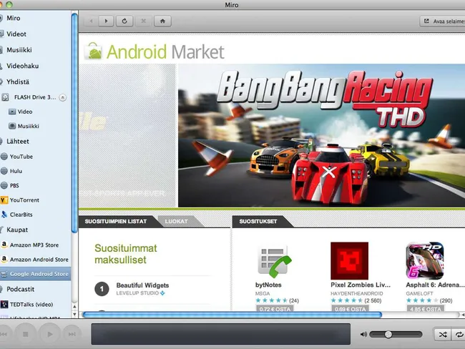This screenshot has height=349, width=465.
Task: Click the Android Market logo
Action: (x=155, y=51)
